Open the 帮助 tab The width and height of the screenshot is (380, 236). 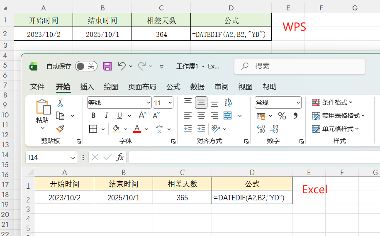(270, 87)
